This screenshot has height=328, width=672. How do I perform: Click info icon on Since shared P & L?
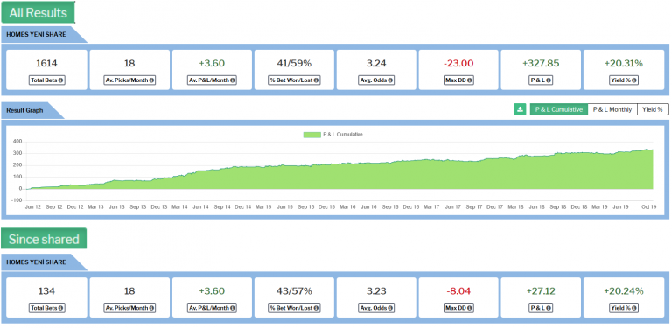click(x=548, y=308)
